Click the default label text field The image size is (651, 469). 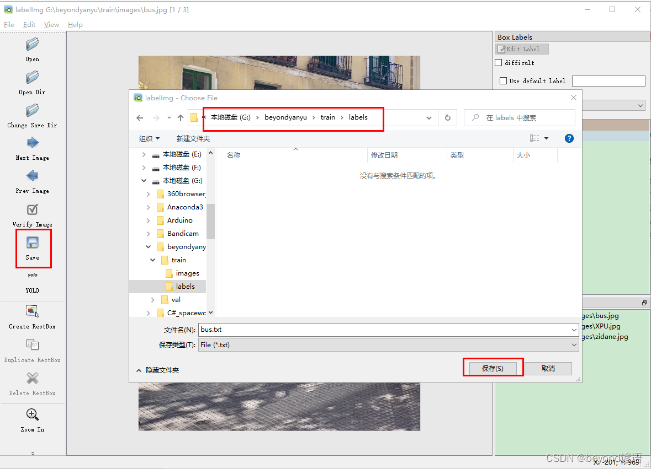(608, 81)
